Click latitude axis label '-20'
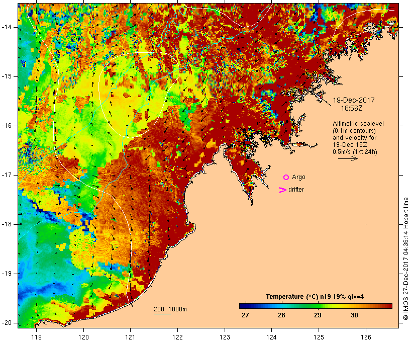 pyautogui.click(x=7, y=323)
